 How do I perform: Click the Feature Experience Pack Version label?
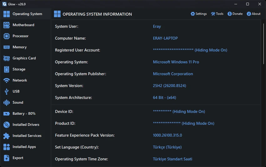pos(85,135)
